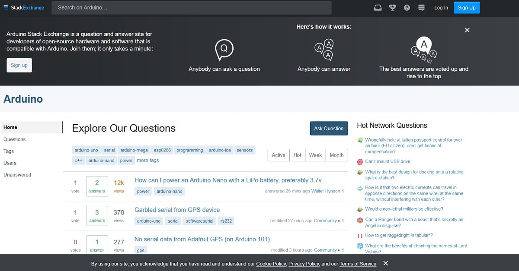The height and width of the screenshot is (271, 519).
Task: Click the 'Anybody can ask a question' Q icon
Action: point(224,49)
